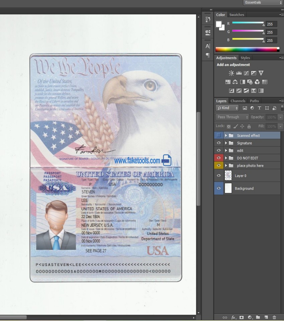Viewport: 284px width, 321px height.
Task: Toggle lock image pixels brush icon
Action: (x=236, y=126)
